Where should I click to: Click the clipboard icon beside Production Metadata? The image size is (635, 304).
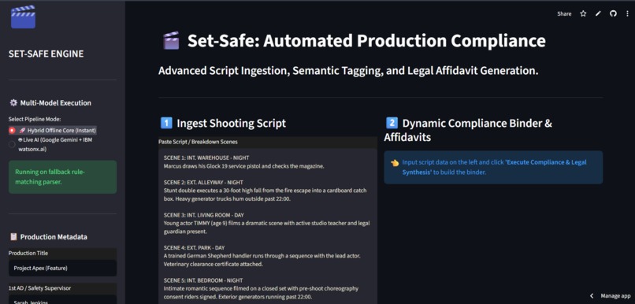13,237
